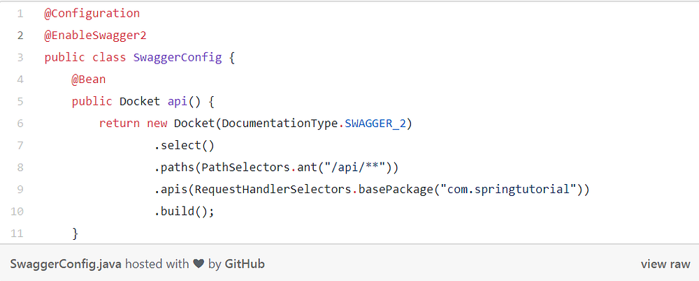The height and width of the screenshot is (281, 699).
Task: Select line number 4
Action: (x=20, y=79)
